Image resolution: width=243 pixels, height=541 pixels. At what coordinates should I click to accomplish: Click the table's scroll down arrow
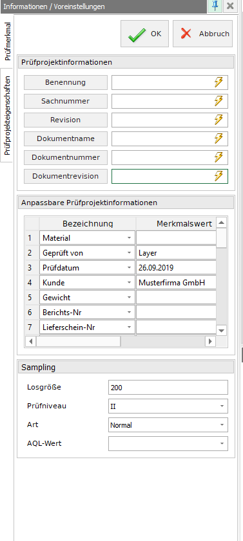click(x=221, y=331)
